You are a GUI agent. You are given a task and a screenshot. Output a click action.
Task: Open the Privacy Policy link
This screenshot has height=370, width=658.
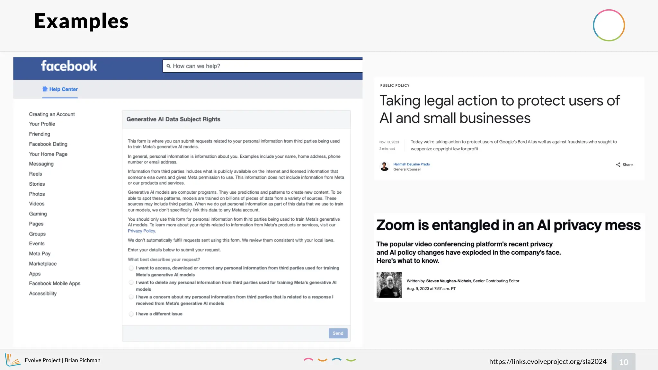click(x=141, y=231)
